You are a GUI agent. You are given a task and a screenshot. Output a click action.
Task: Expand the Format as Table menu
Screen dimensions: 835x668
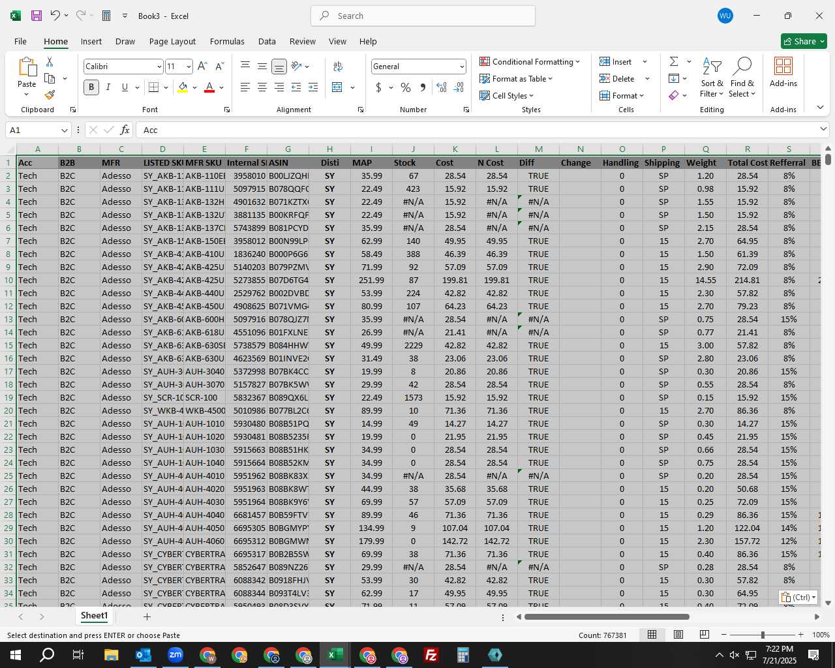coord(516,78)
